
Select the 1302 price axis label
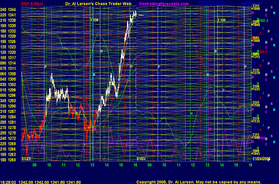click(12, 85)
